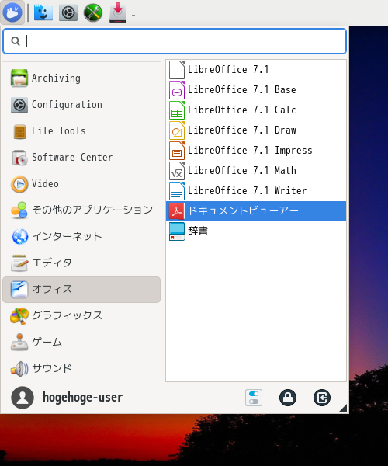Open LibreOffice 7.1 Base
388x466 pixels.
(x=256, y=90)
